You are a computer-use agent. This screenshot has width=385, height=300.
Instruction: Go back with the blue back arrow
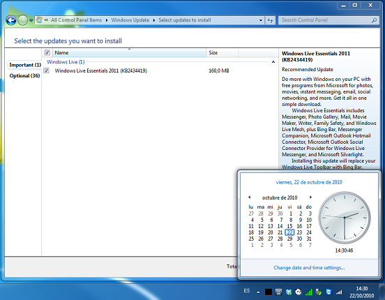10,20
